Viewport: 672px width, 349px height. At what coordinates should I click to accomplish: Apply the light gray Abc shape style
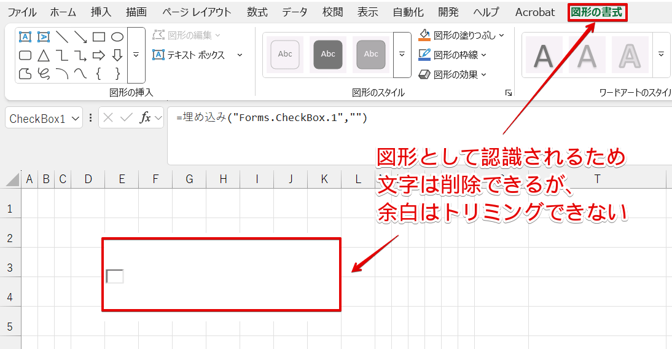click(371, 55)
